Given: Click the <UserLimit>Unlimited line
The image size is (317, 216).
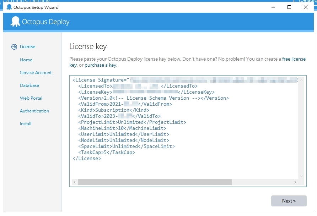Looking at the screenshot, I should coord(124,134).
